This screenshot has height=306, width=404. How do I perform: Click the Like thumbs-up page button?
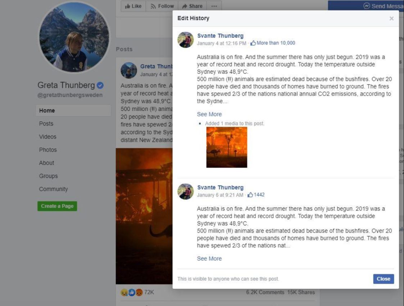(x=133, y=6)
